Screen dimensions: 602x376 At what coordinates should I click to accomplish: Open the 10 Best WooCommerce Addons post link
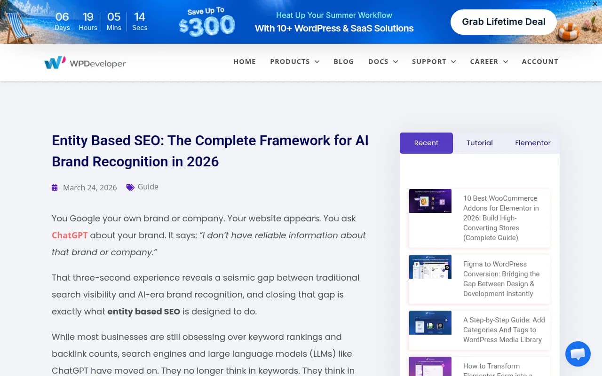501,218
